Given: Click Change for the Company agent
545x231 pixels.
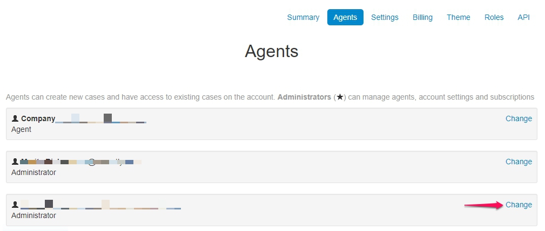Looking at the screenshot, I should coord(519,118).
